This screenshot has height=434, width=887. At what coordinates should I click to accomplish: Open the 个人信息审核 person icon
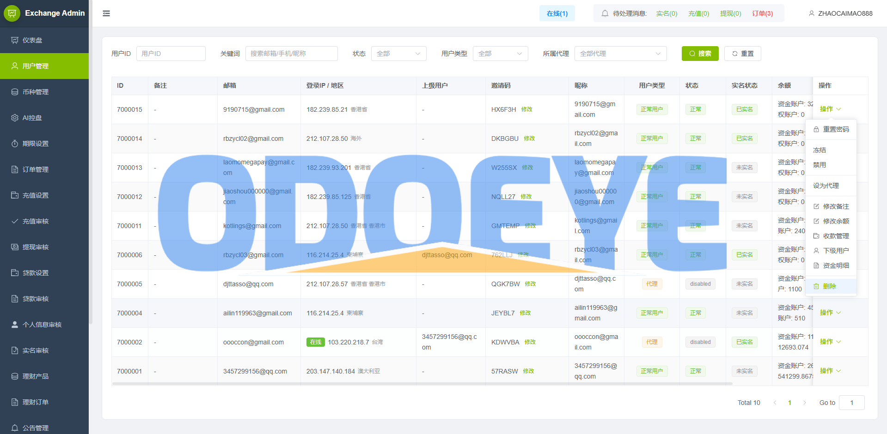coord(14,324)
